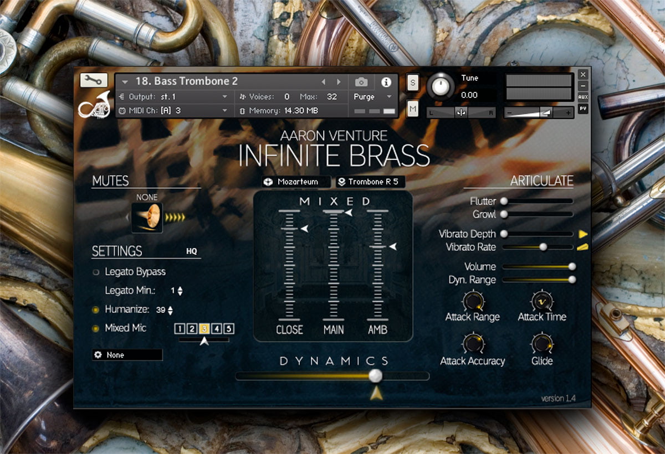Toggle Legato Bypass
Image resolution: width=665 pixels, height=454 pixels.
(x=96, y=272)
